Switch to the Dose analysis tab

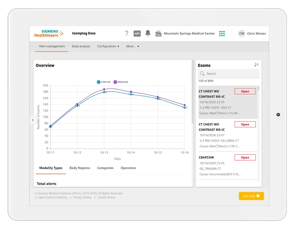81,47
